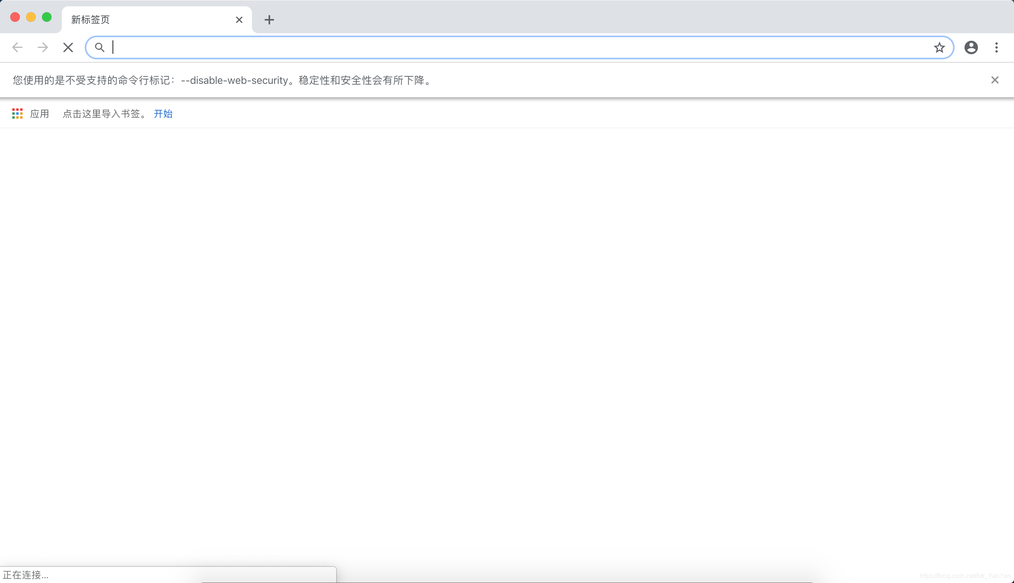
Task: Open a new tab with the plus button
Action: tap(269, 20)
